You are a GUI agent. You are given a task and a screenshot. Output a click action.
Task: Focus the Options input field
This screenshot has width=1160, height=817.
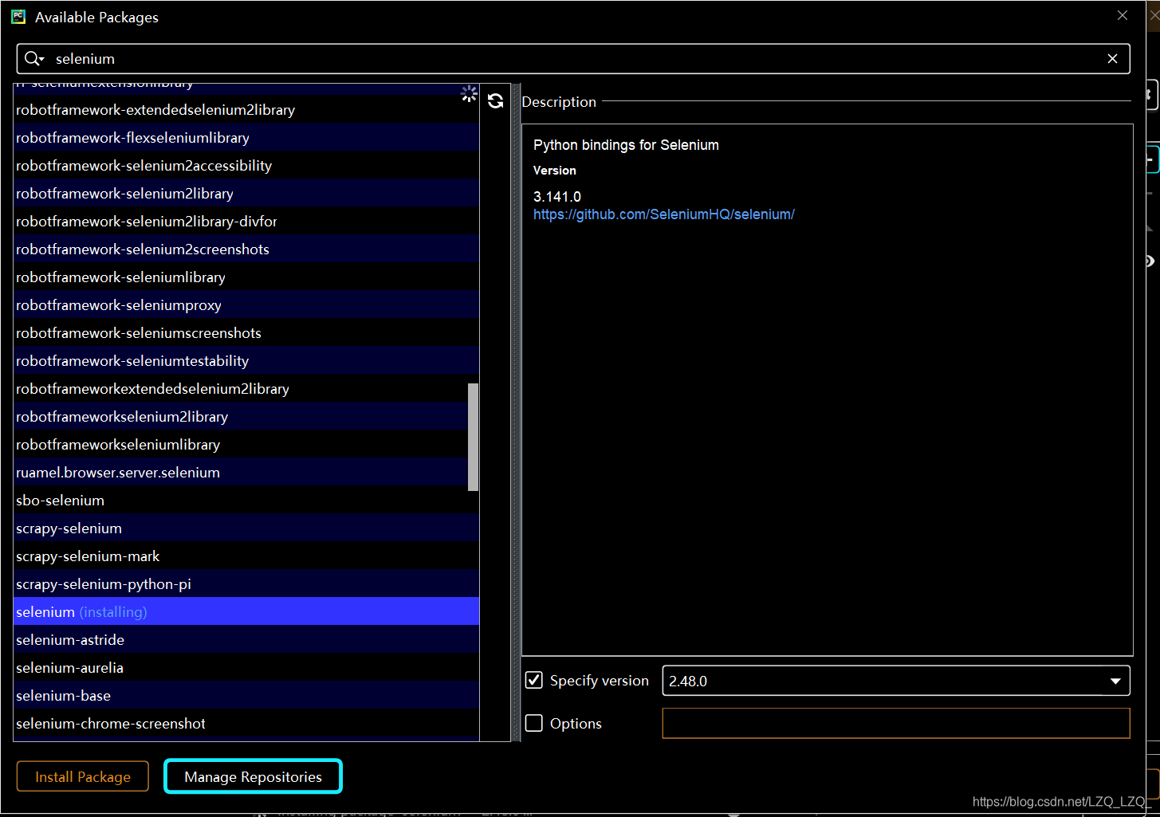pyautogui.click(x=896, y=723)
